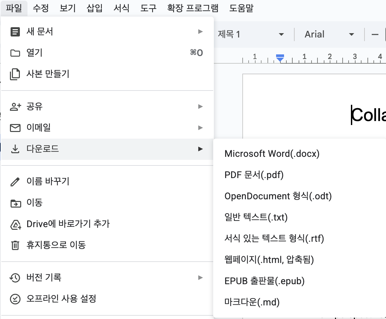The width and height of the screenshot is (386, 319).
Task: Click the trash icon for 휴지통으로 이동
Action: [x=15, y=245]
